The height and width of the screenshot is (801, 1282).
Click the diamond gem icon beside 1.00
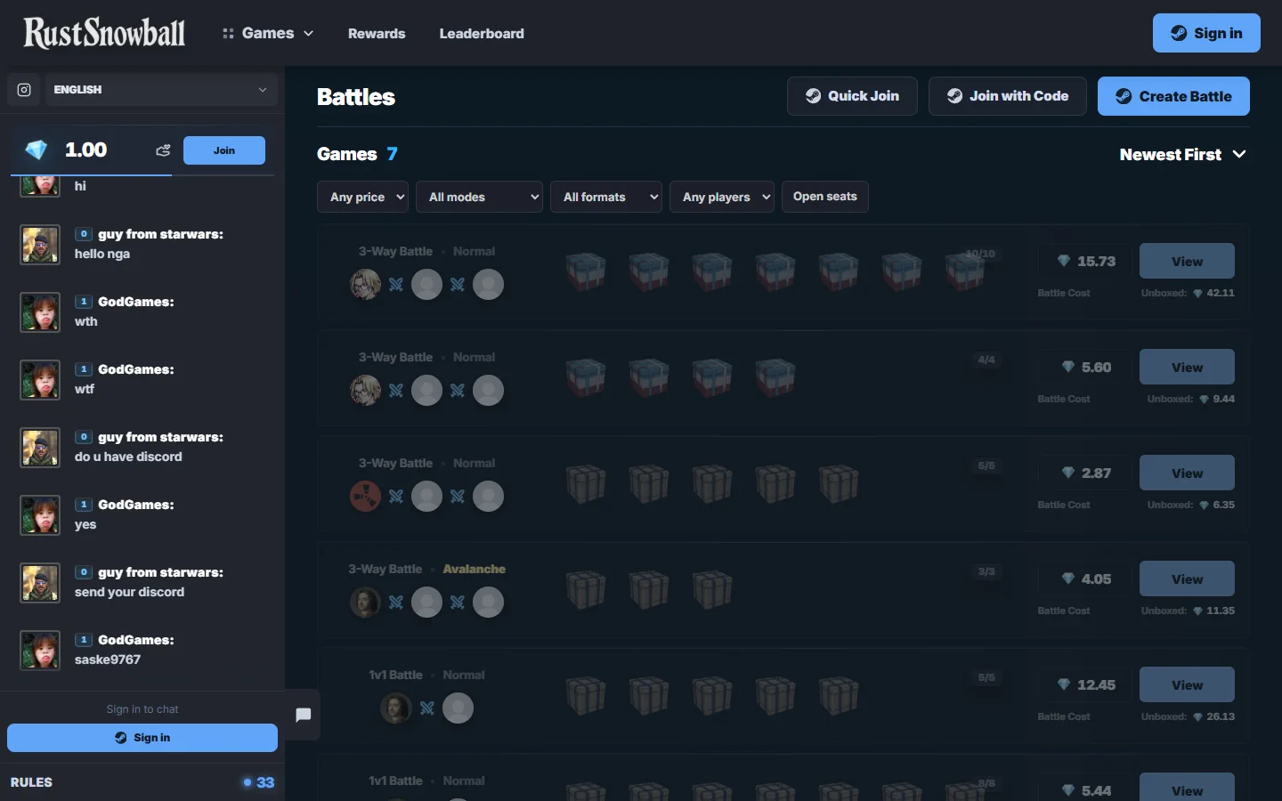click(37, 150)
